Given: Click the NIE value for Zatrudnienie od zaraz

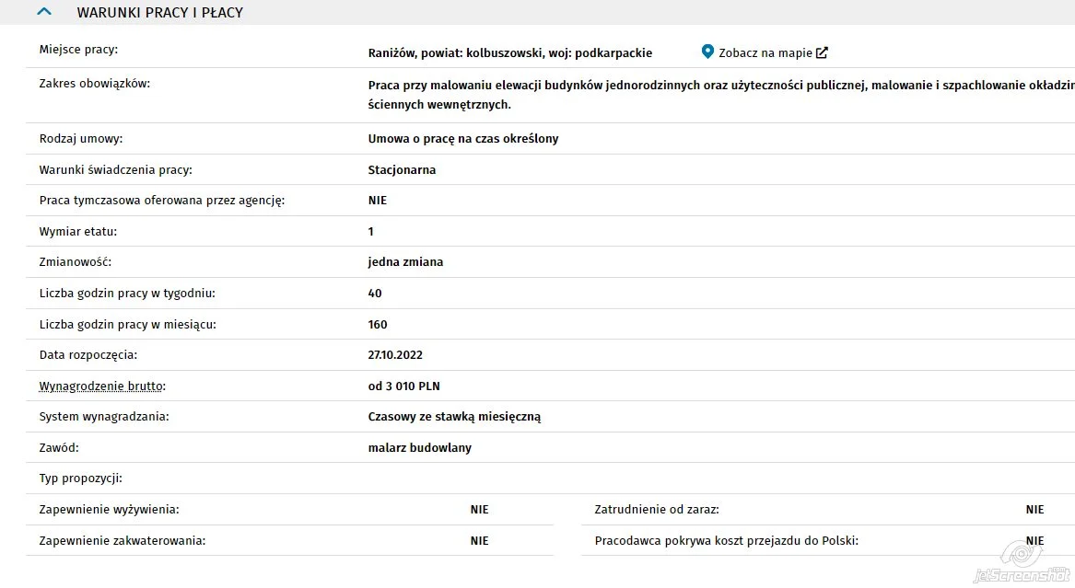Looking at the screenshot, I should click(1034, 509).
